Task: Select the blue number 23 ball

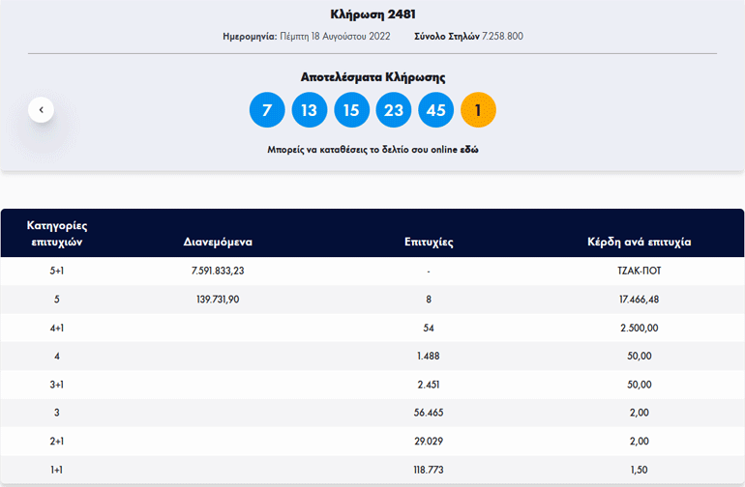Action: 394,110
